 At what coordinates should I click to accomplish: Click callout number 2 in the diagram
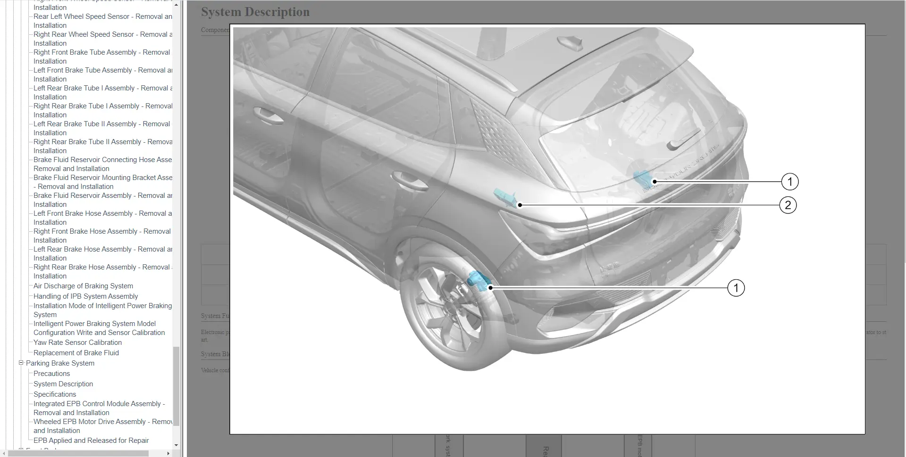[x=788, y=205]
